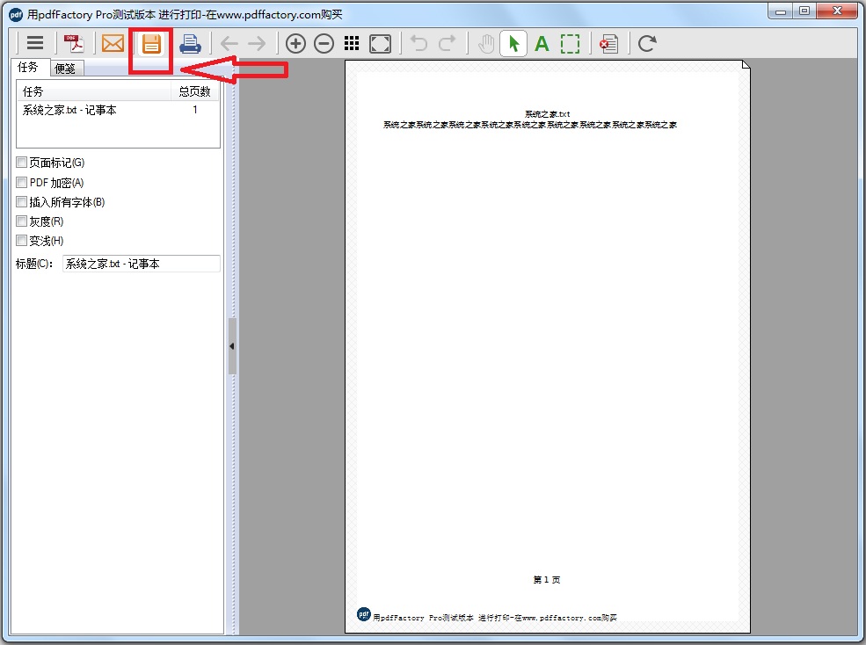Viewport: 866px width, 645px height.
Task: Collapse the left panel with splitter arrow
Action: click(x=232, y=346)
